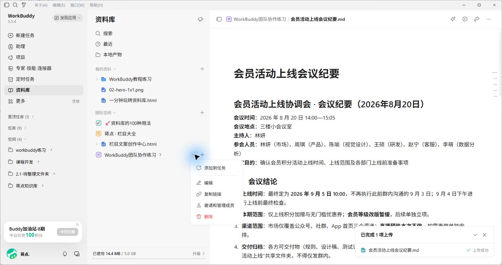Select 添加到任务 in context menu

pos(217,168)
